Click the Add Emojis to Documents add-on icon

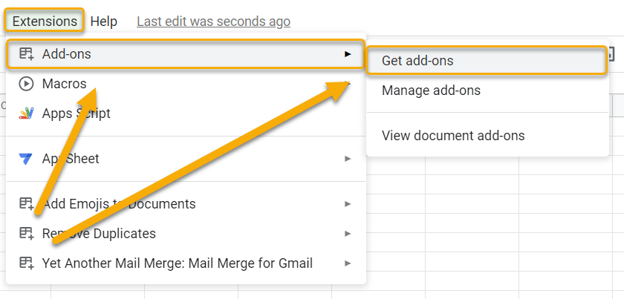click(27, 204)
